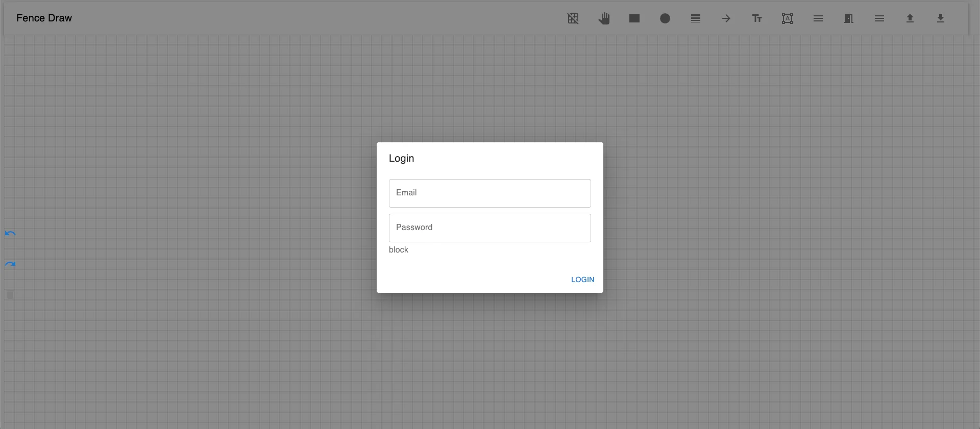Viewport: 980px width, 429px height.
Task: Click the three-line icon left of door icon
Action: tap(818, 18)
